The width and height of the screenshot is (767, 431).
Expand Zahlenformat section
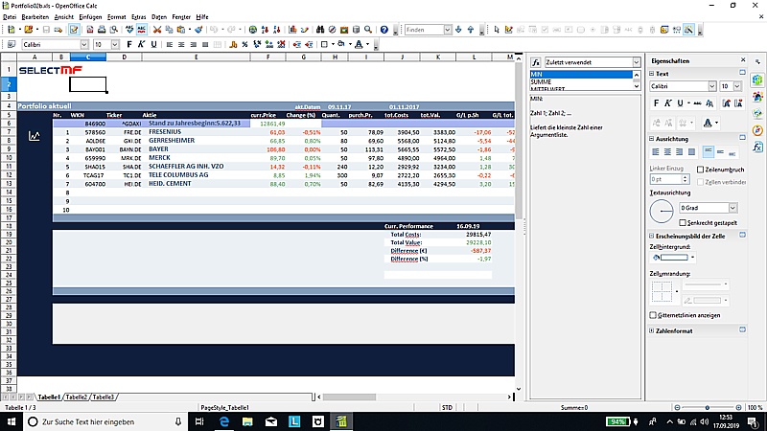click(x=652, y=330)
